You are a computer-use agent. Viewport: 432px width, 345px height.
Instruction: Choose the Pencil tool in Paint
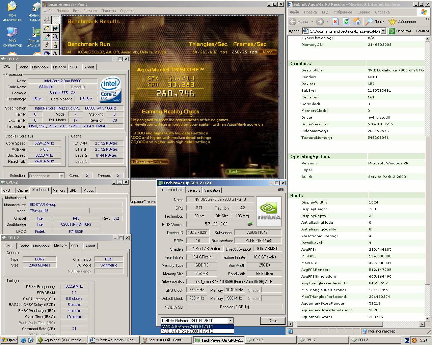click(47, 45)
